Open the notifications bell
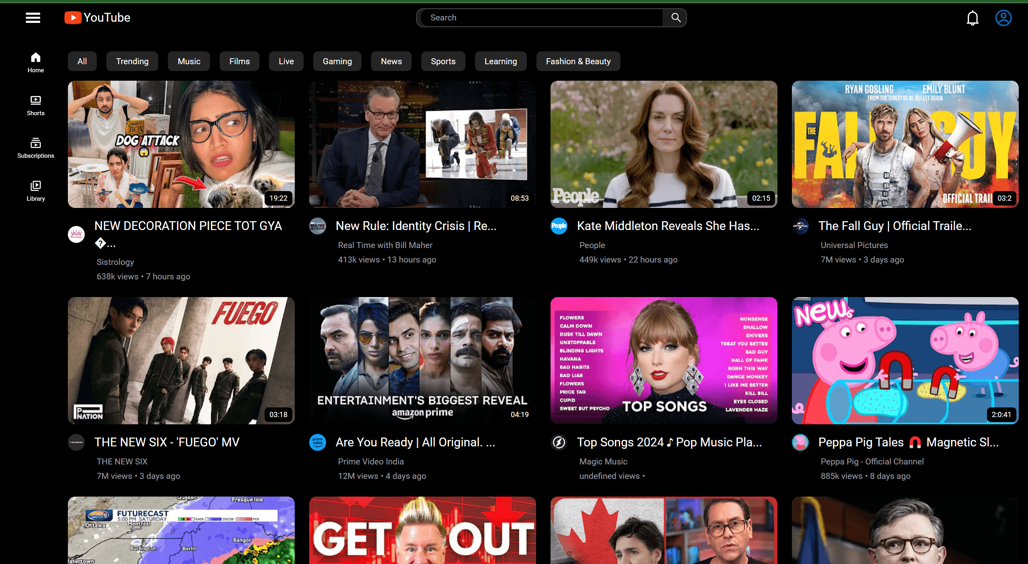1028x564 pixels. [x=972, y=18]
